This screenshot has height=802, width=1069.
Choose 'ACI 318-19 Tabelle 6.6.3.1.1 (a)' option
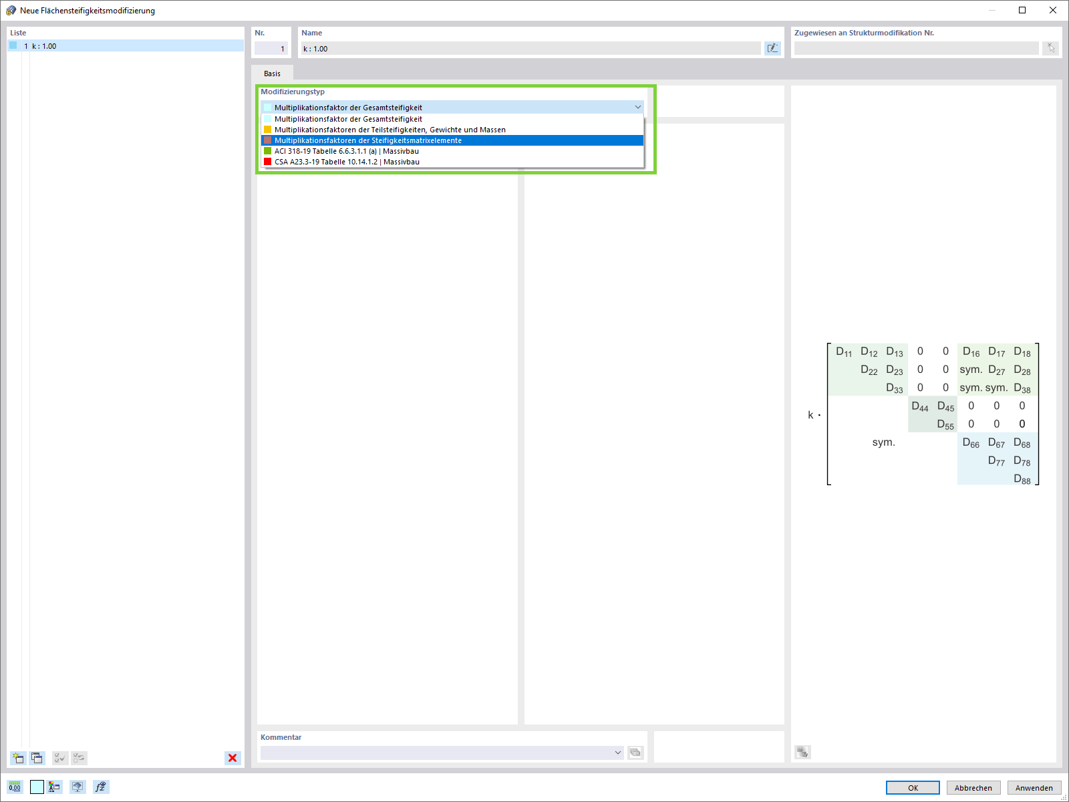452,151
